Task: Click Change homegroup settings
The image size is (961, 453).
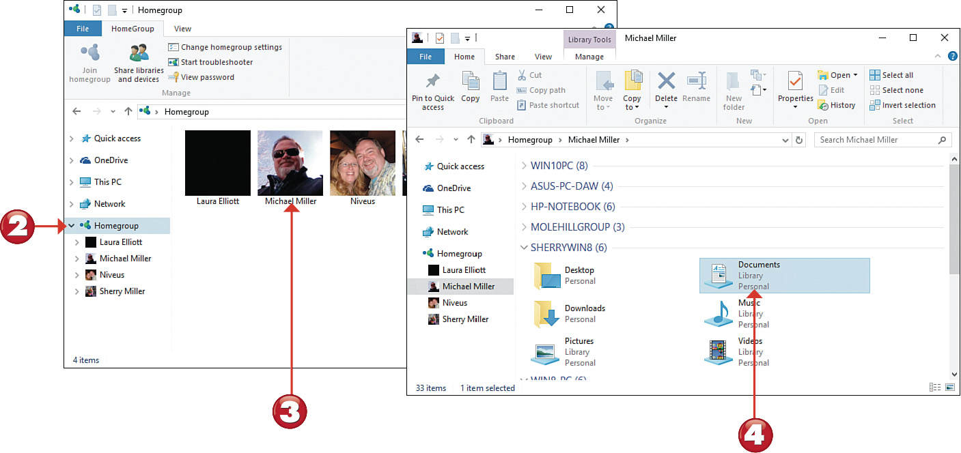Action: 225,47
